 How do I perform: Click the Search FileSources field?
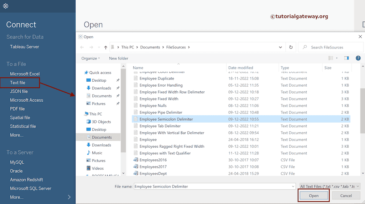point(331,47)
